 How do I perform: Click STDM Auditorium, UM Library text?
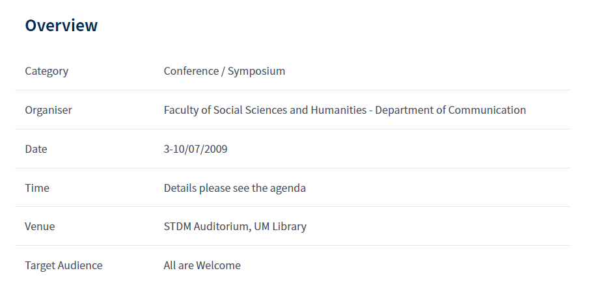235,227
